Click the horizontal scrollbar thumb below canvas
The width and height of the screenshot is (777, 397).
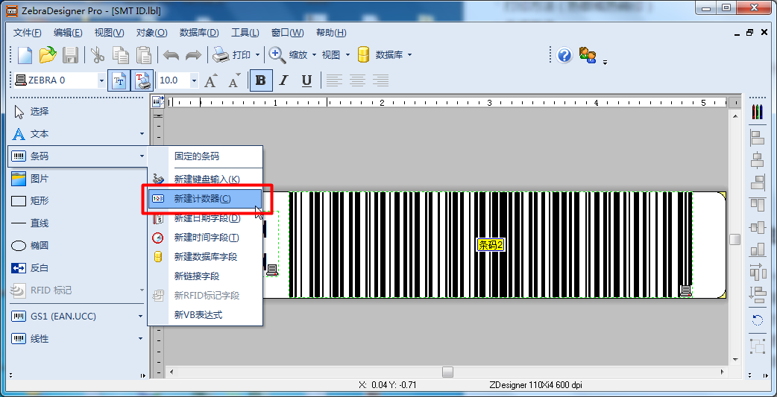(x=447, y=372)
